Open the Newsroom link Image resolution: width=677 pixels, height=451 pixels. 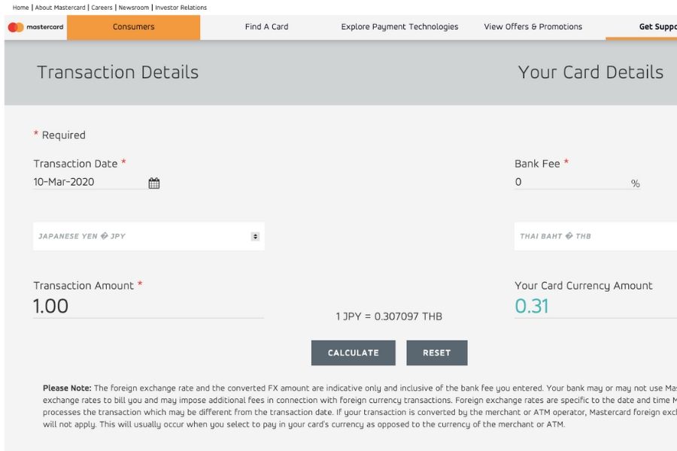(x=133, y=8)
